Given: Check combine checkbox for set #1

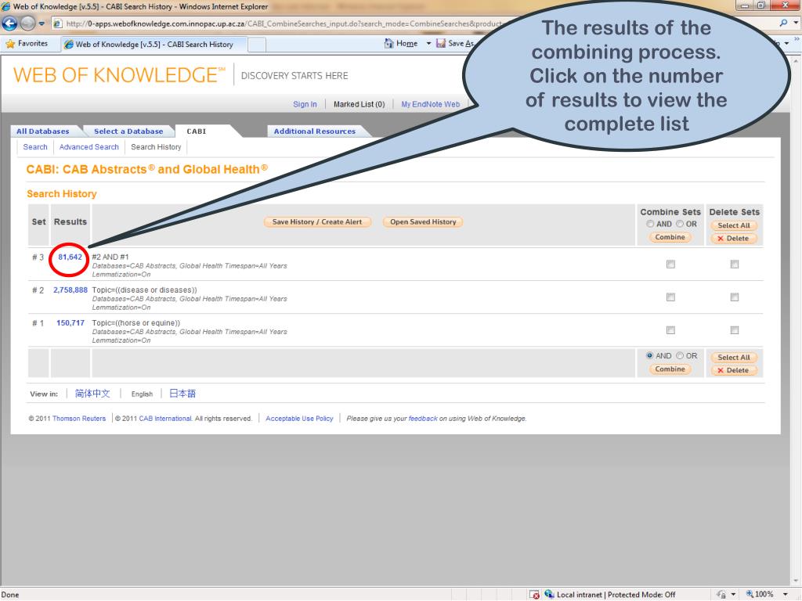Looking at the screenshot, I should pos(670,330).
